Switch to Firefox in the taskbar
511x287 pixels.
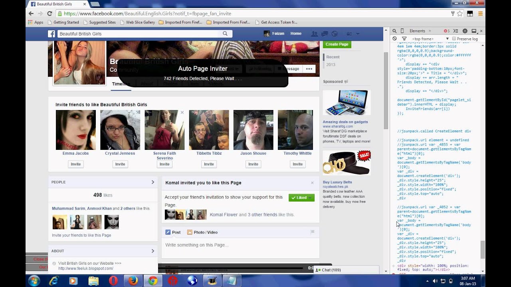pos(133,281)
